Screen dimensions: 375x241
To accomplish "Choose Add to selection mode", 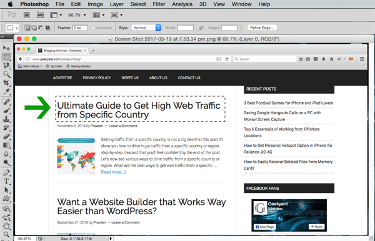I will pos(34,27).
